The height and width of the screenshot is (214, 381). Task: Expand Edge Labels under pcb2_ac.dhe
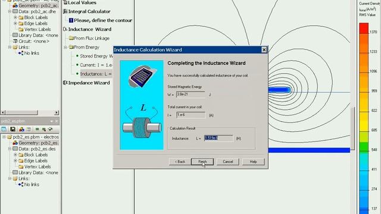click(x=15, y=23)
